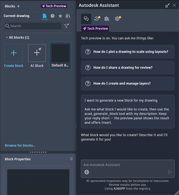The height and width of the screenshot is (195, 179).
Task: Choose 'How do I create and manage layers?' suggestion
Action: click(128, 84)
